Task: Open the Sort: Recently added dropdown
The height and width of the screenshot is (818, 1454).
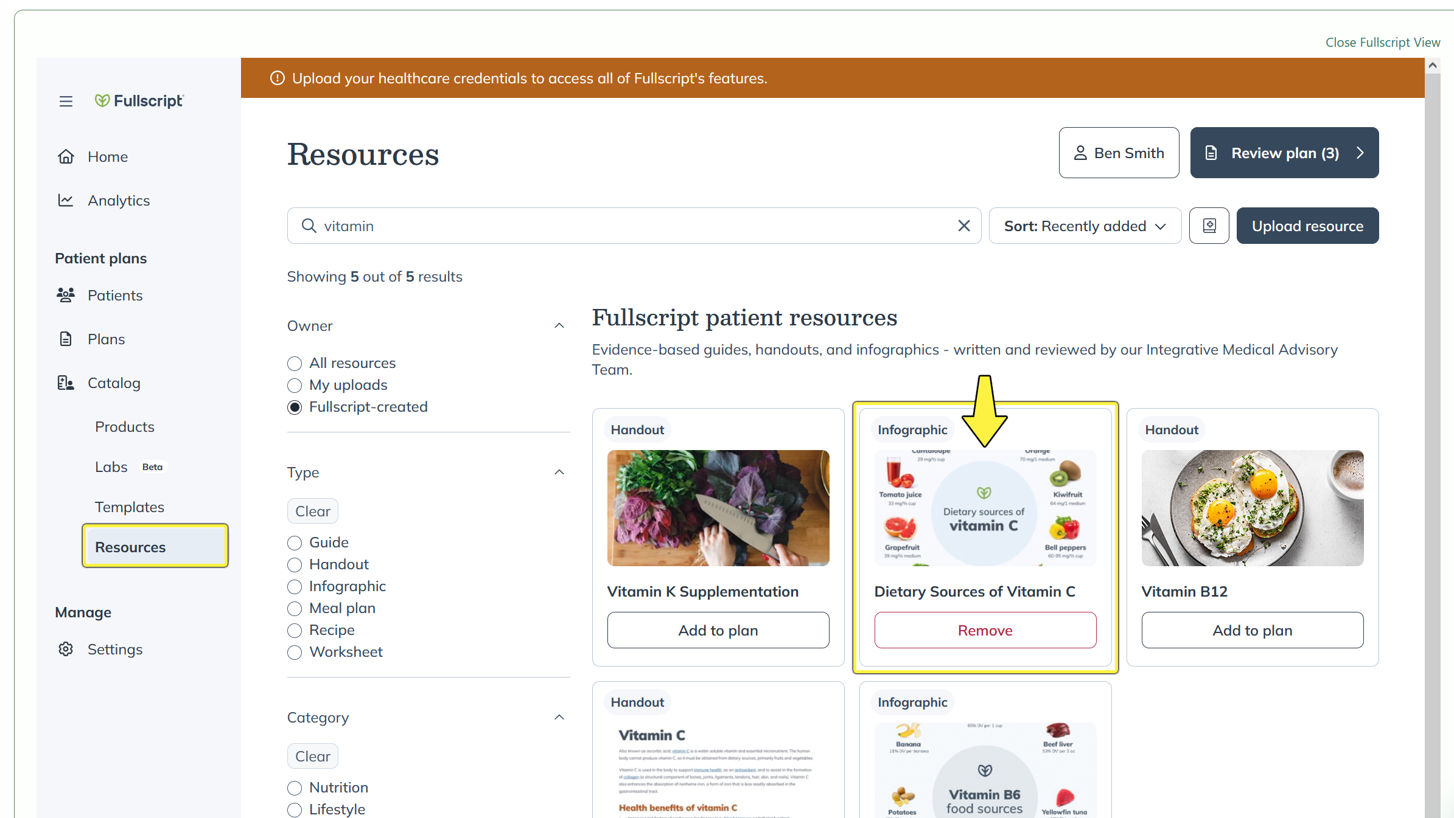Action: click(x=1085, y=226)
